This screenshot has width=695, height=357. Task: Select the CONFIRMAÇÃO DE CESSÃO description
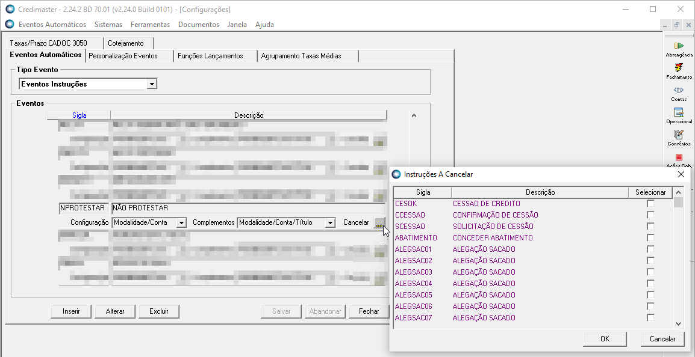496,215
